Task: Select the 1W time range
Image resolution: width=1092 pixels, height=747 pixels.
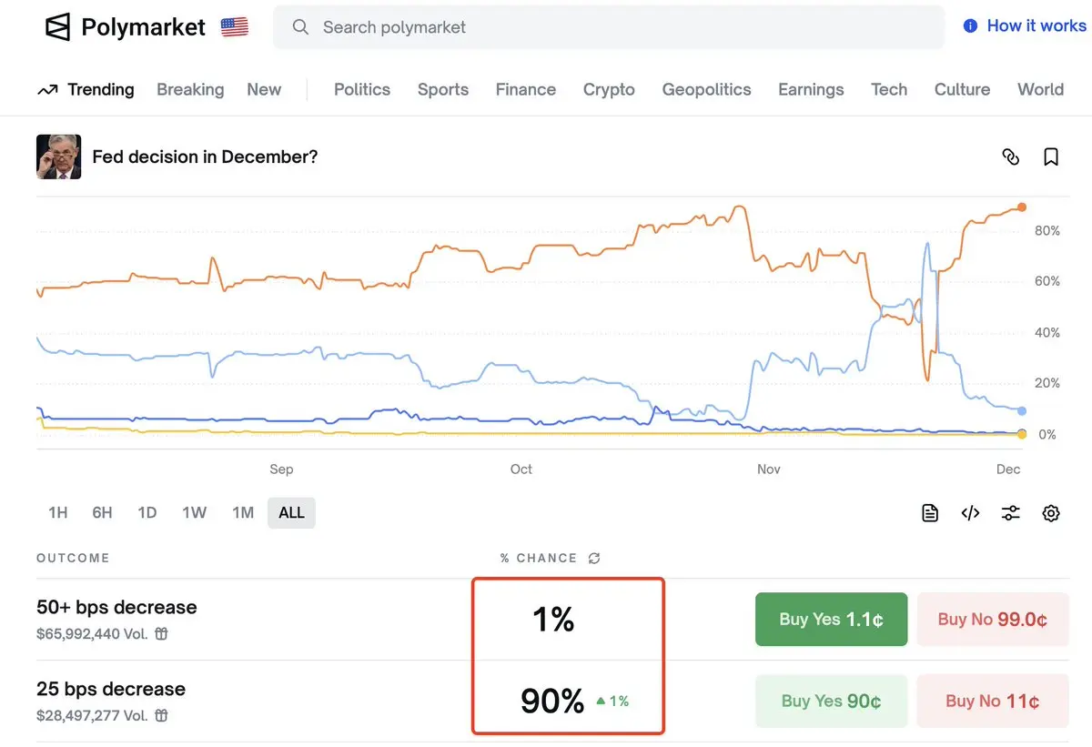Action: pos(194,512)
